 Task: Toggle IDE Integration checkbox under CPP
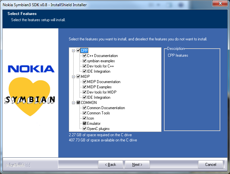coord(84,71)
